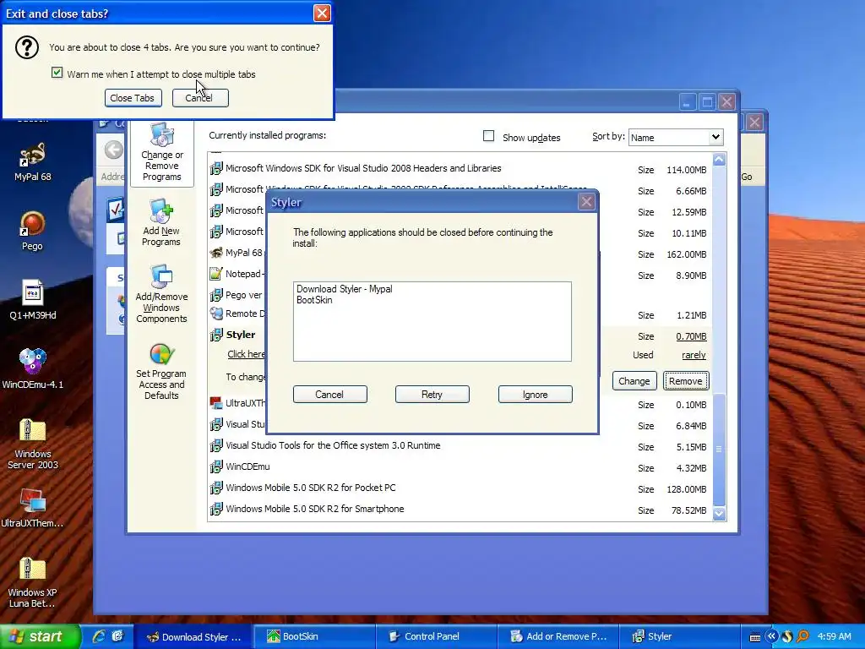Switch to BootSkin taskbar button
Image resolution: width=865 pixels, height=649 pixels.
[314, 636]
